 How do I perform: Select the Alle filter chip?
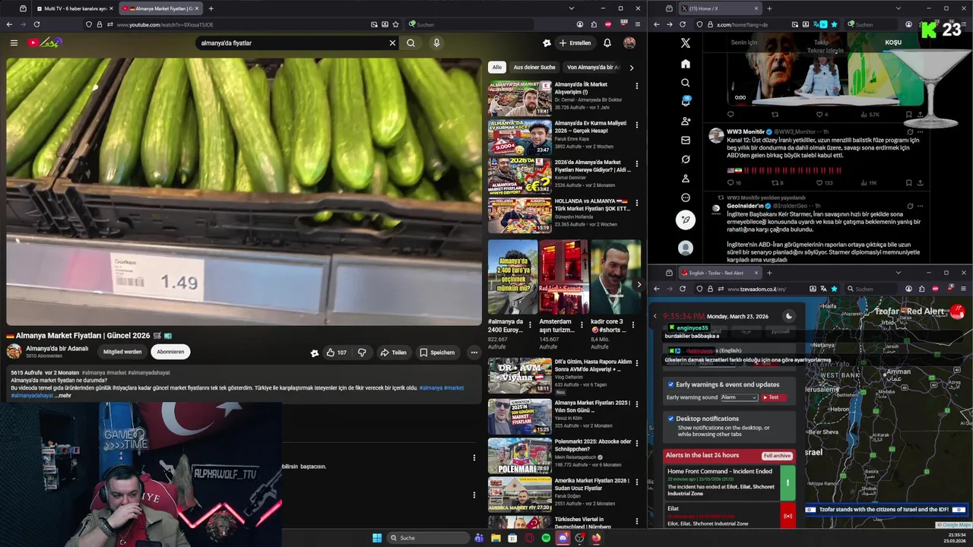497,67
